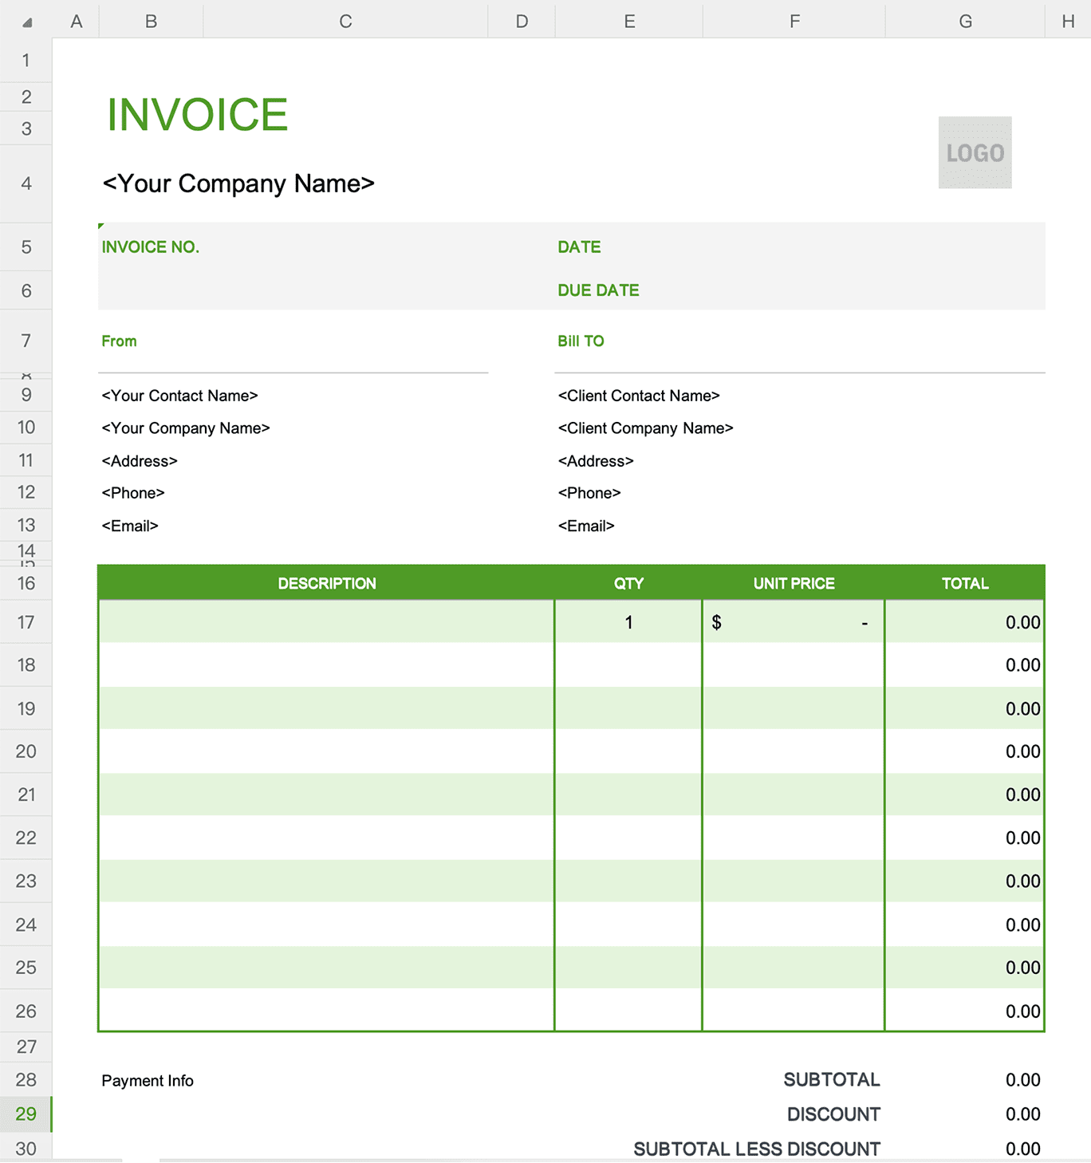This screenshot has height=1163, width=1091.
Task: Select the <Client Company Name> cell
Action: [645, 428]
